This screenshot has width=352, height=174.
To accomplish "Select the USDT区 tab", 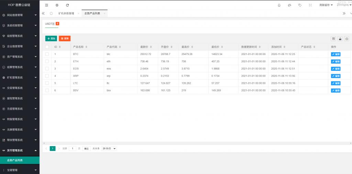I will [50, 24].
